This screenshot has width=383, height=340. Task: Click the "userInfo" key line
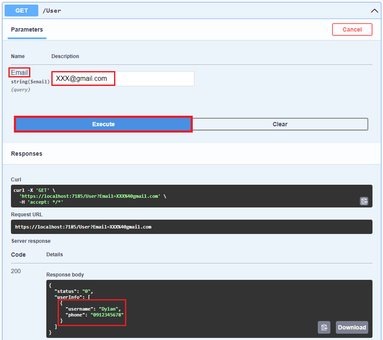tap(72, 297)
